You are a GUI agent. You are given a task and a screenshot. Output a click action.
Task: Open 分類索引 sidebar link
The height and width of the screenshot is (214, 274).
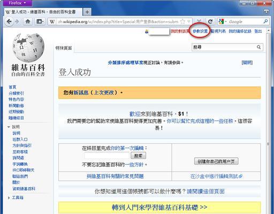pos(16,93)
